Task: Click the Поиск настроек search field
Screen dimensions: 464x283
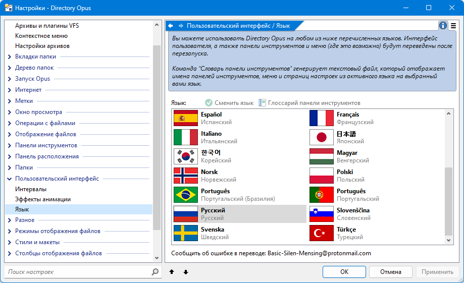Action: [78, 272]
